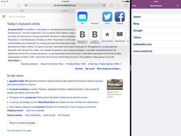Go back with Safari's back arrow

[x=5, y=5]
